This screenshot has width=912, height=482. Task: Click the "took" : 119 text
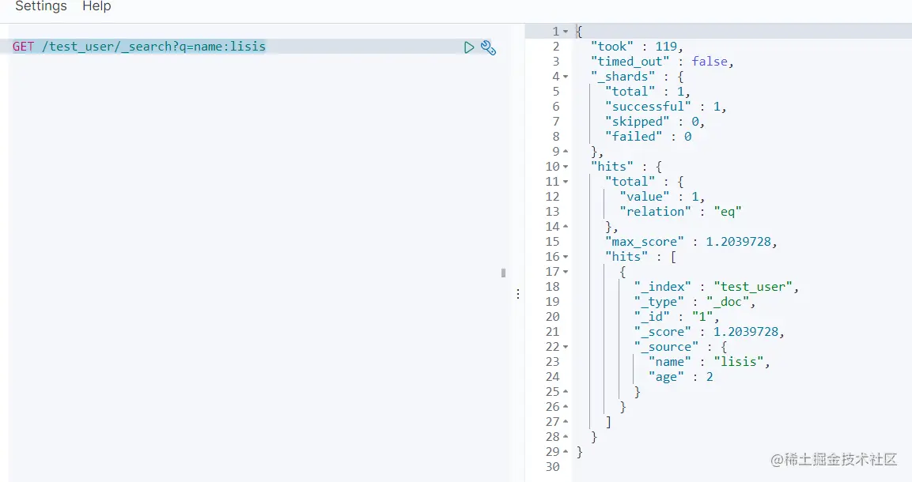point(637,47)
